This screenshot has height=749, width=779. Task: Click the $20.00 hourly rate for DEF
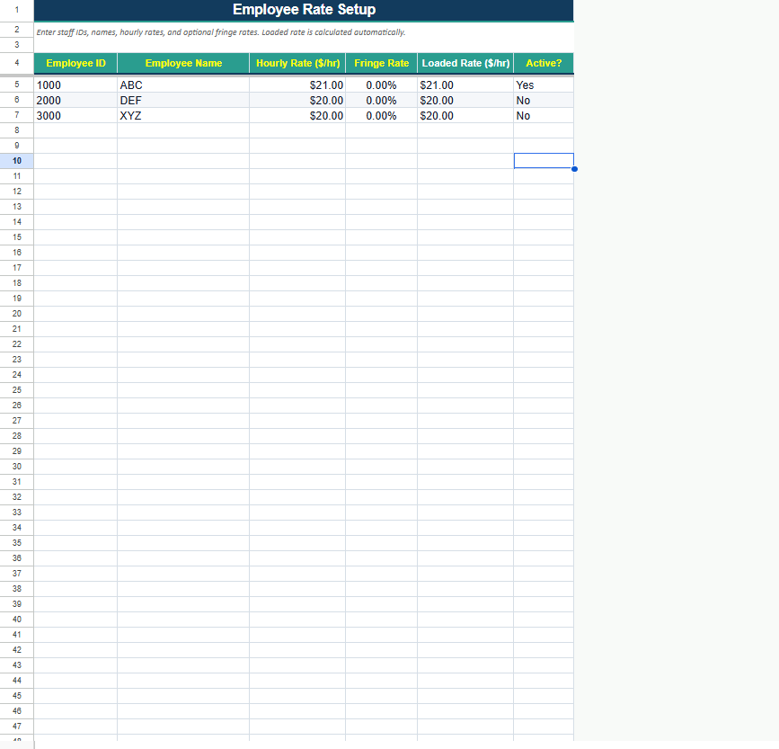click(x=297, y=101)
